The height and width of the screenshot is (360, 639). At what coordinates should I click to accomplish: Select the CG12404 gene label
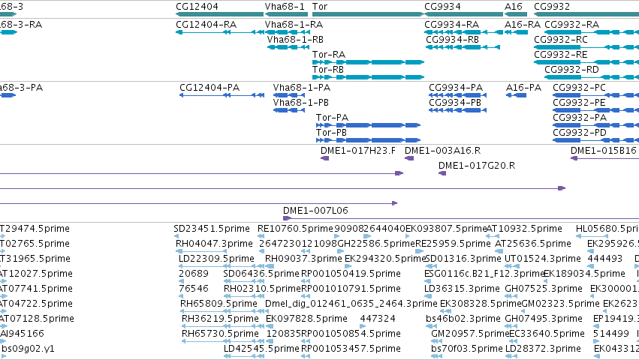[x=197, y=7]
